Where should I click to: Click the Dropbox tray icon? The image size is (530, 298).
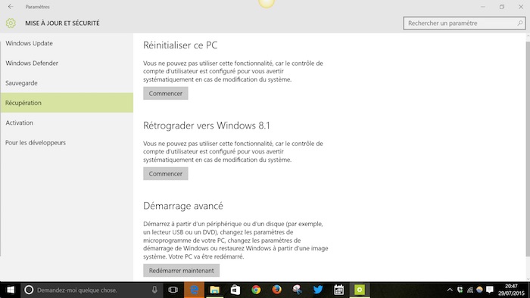pyautogui.click(x=460, y=290)
